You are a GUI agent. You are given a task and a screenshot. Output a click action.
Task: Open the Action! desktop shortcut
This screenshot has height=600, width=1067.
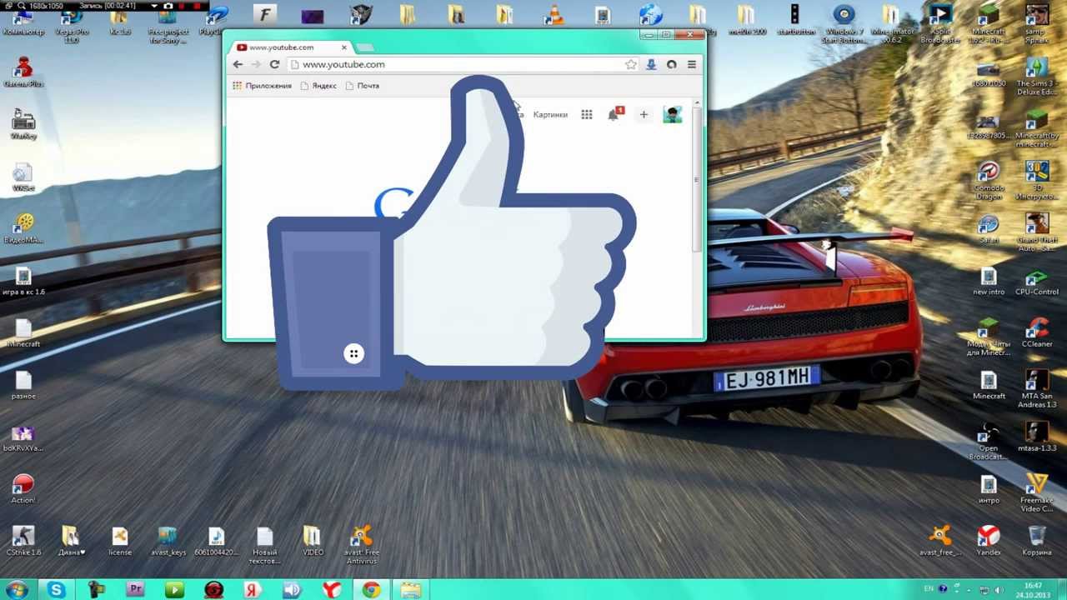click(23, 488)
